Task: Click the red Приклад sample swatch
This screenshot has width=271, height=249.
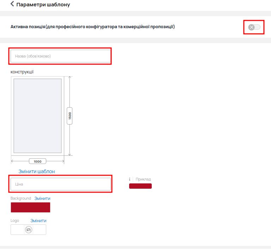Action: 140,186
